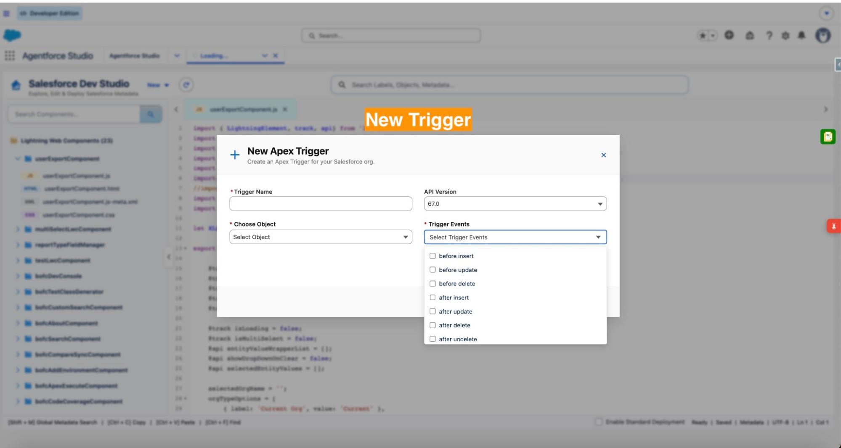This screenshot has height=448, width=841.
Task: Check the before delete event
Action: click(432, 284)
